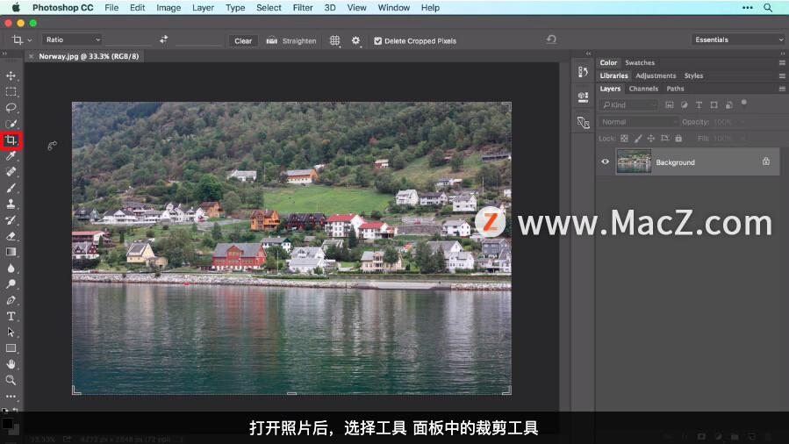The width and height of the screenshot is (789, 444).
Task: Select the Dodge tool
Action: pyautogui.click(x=11, y=284)
